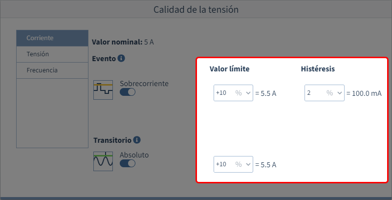
Task: Click the Absoluto transient sine-wave icon
Action: click(103, 161)
